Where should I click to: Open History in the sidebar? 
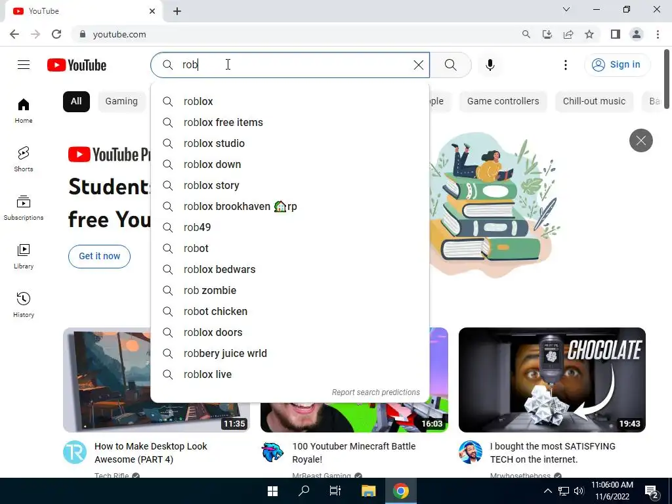(x=24, y=304)
